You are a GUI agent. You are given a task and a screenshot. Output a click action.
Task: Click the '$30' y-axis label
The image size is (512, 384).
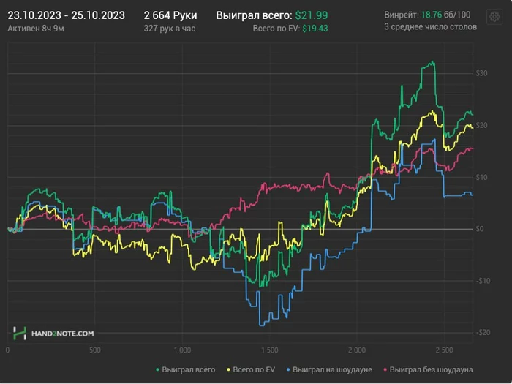[x=481, y=73]
